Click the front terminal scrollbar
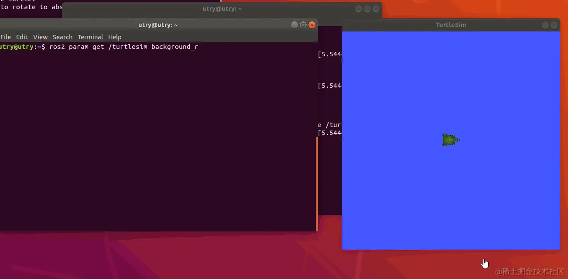 [317, 183]
